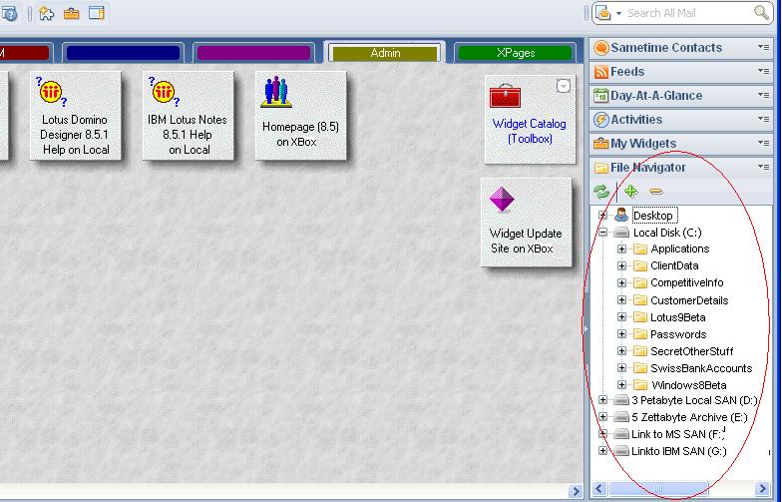Open Lotus Domino Designer 8.5.1 Help tile
The image size is (782, 502).
[x=76, y=116]
